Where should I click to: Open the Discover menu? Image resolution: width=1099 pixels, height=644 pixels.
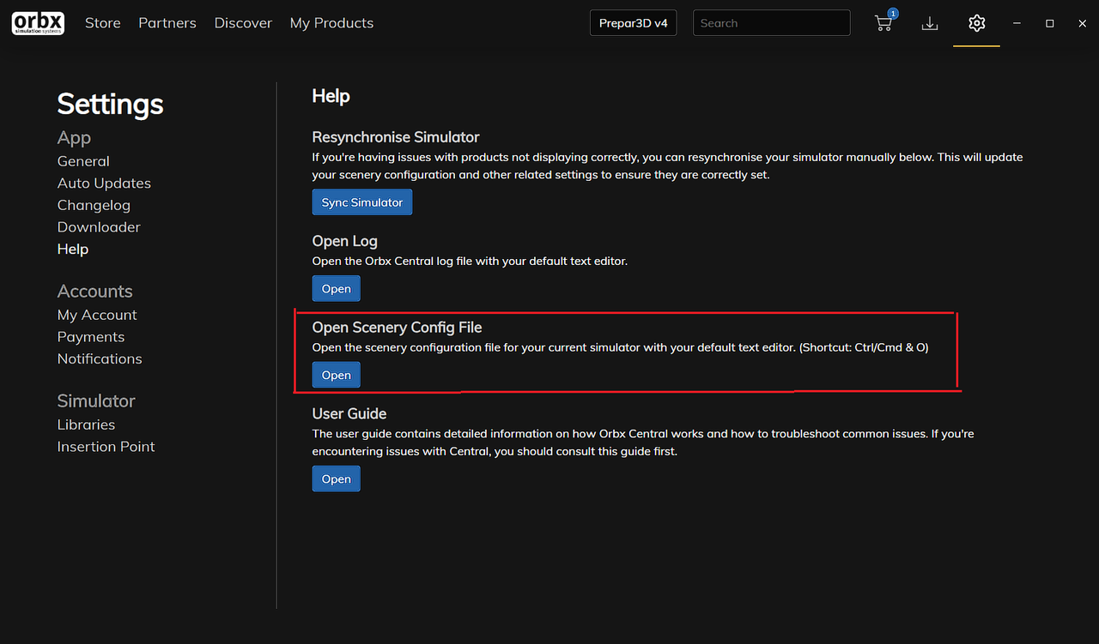click(243, 23)
